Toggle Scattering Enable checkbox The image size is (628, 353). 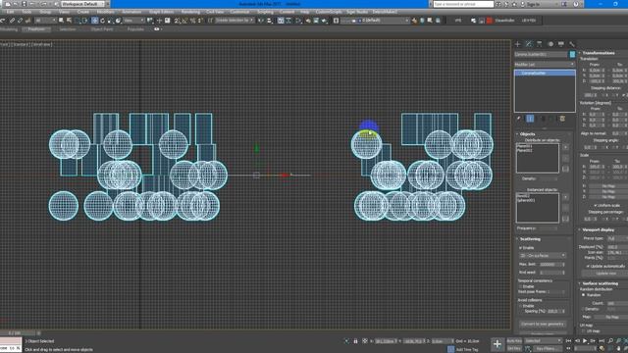click(x=521, y=248)
